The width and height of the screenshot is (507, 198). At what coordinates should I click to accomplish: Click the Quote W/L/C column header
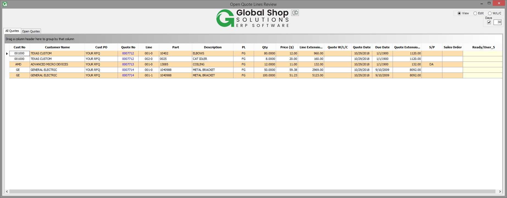tap(338, 47)
